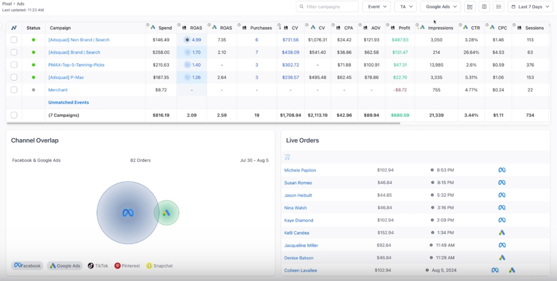Click Meta icon for Susan Romeo order
The height and width of the screenshot is (281, 557).
[502, 183]
